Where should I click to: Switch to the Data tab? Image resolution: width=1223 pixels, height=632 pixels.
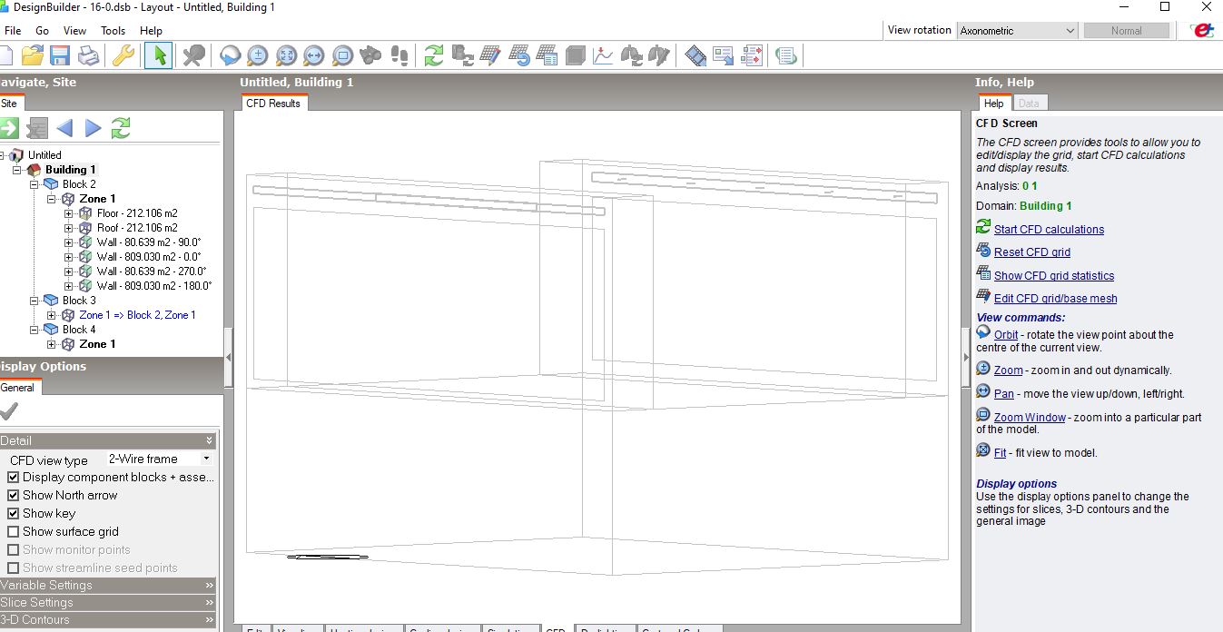1029,103
